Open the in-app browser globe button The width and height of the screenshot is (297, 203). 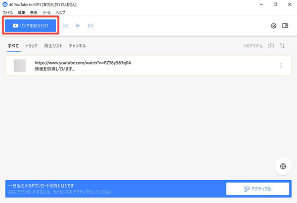coord(283,166)
